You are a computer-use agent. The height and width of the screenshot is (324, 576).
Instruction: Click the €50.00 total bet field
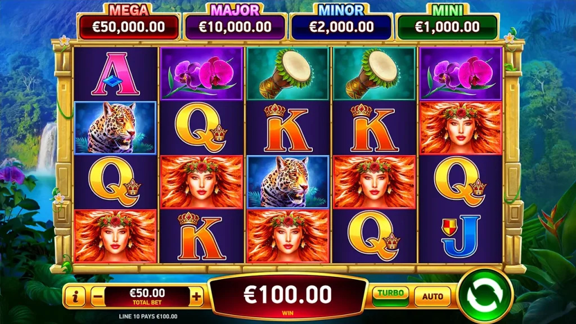pyautogui.click(x=147, y=296)
